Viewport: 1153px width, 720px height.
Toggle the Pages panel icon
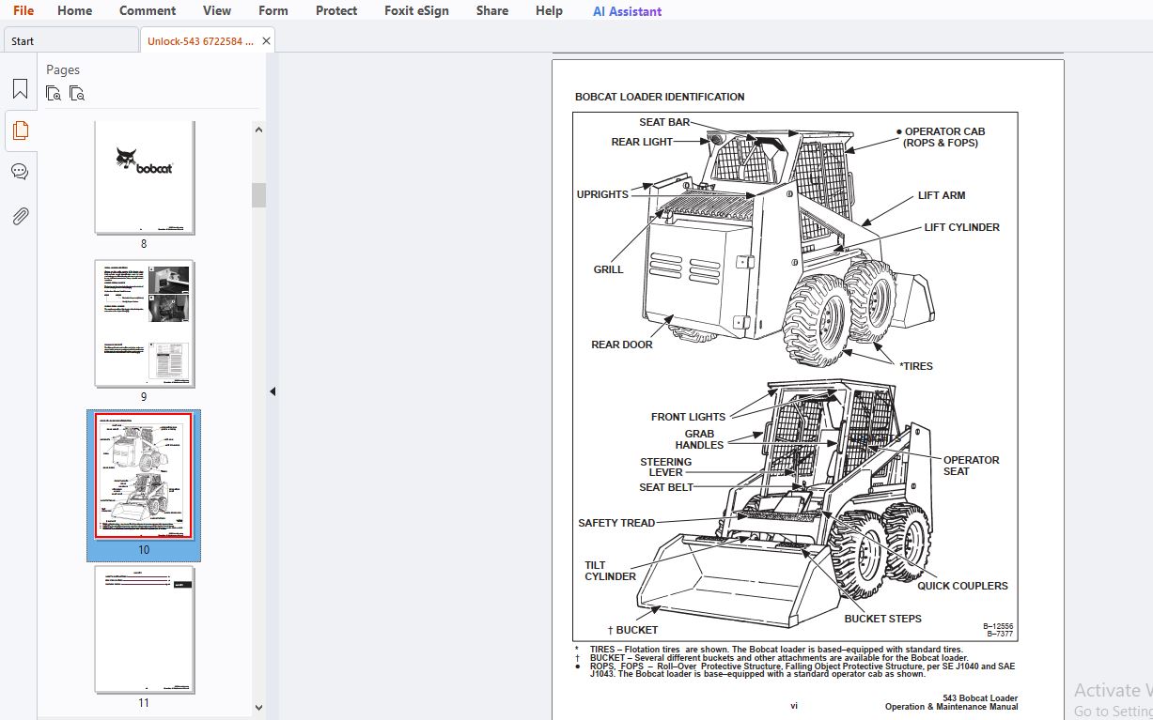point(20,130)
